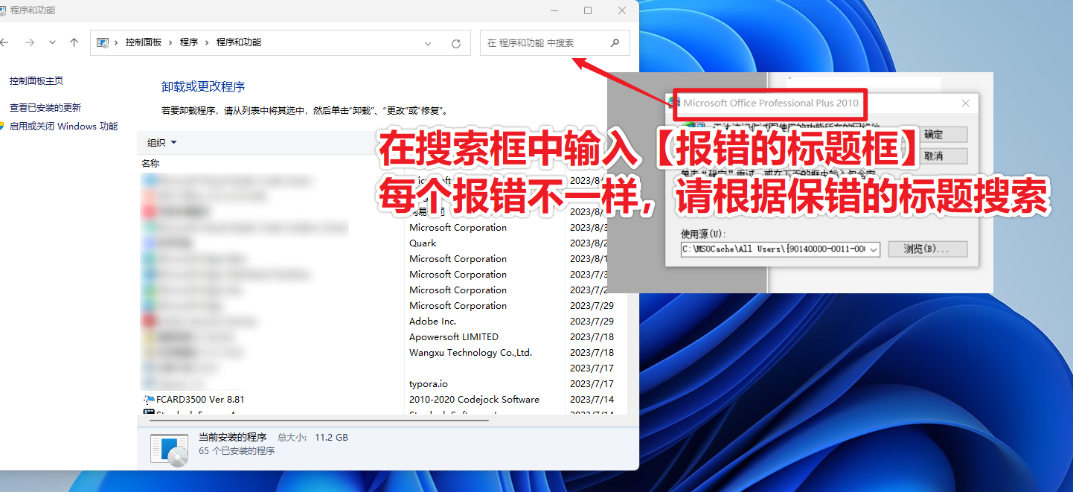Select the FCARD3500 Ver 8.81 program row
Screen dimensions: 1073x492
pyautogui.click(x=383, y=400)
